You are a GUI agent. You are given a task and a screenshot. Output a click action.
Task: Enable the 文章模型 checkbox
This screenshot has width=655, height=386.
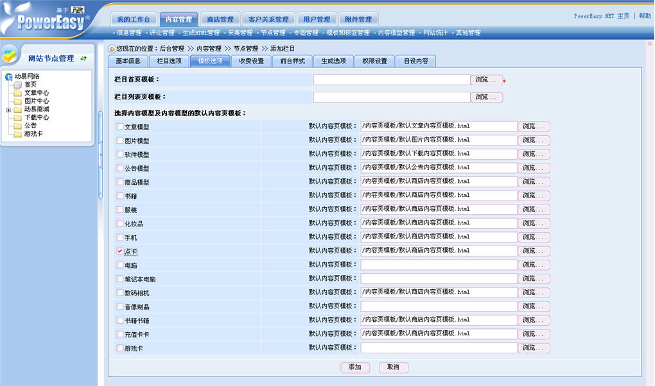point(119,126)
